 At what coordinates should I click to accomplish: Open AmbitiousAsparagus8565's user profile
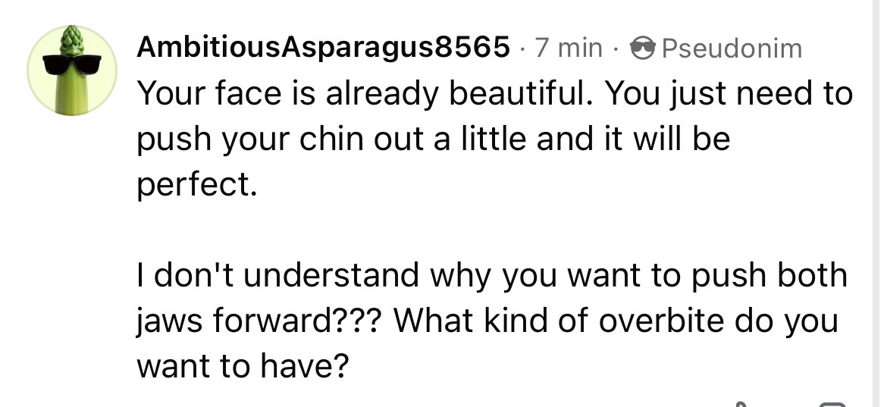pyautogui.click(x=323, y=49)
